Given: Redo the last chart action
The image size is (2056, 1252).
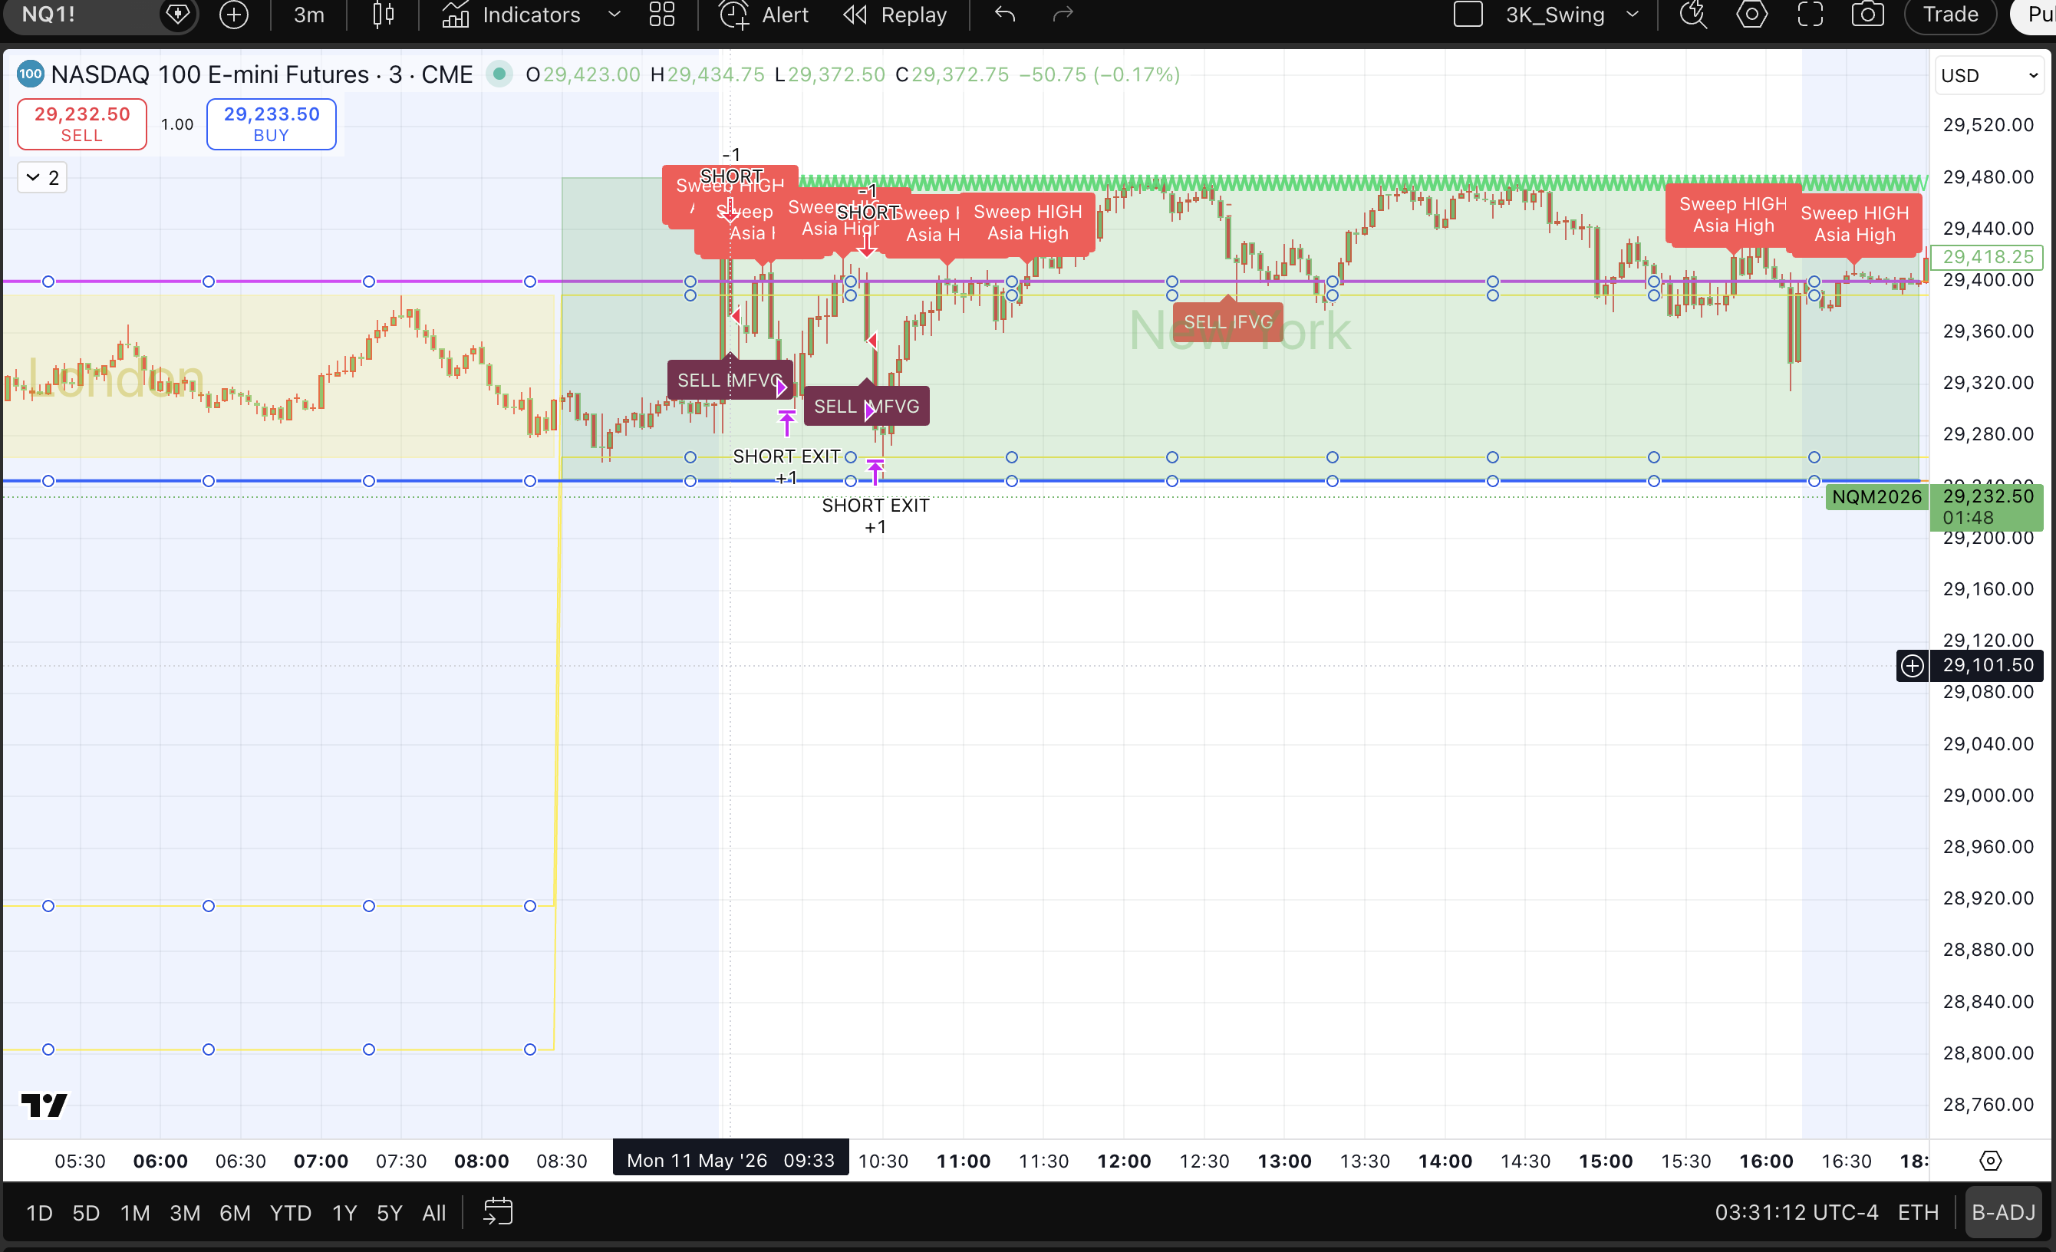Looking at the screenshot, I should [x=1063, y=14].
